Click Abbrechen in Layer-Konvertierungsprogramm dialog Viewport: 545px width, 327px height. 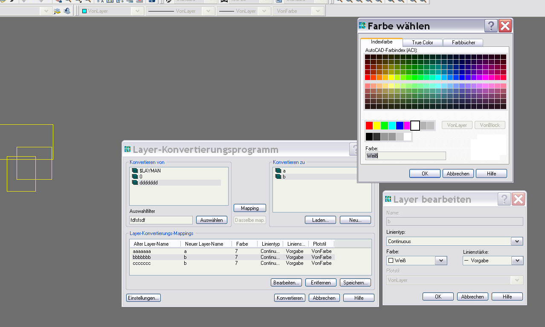(x=324, y=298)
